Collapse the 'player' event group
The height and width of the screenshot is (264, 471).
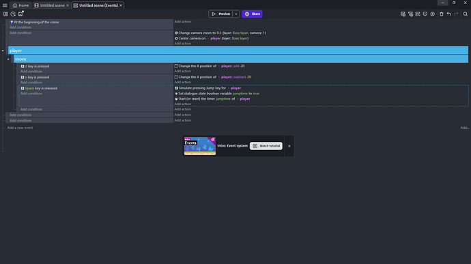(3, 50)
